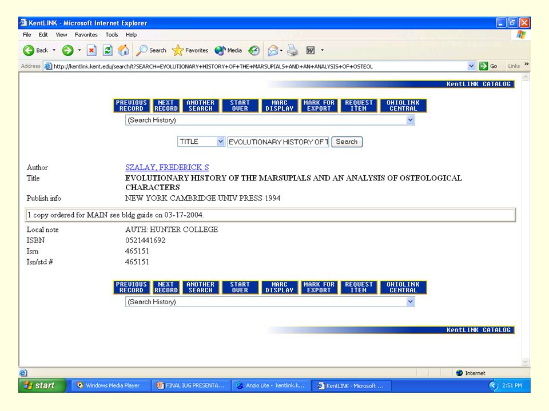Image resolution: width=549 pixels, height=411 pixels.
Task: Click top OHIOLINK CENTRAL button
Action: (403, 106)
